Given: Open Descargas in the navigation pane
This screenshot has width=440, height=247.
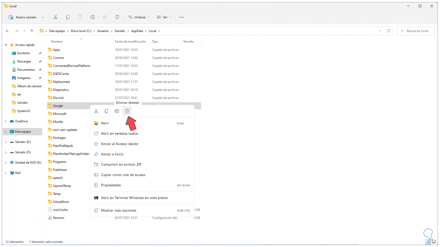Looking at the screenshot, I should (x=24, y=61).
